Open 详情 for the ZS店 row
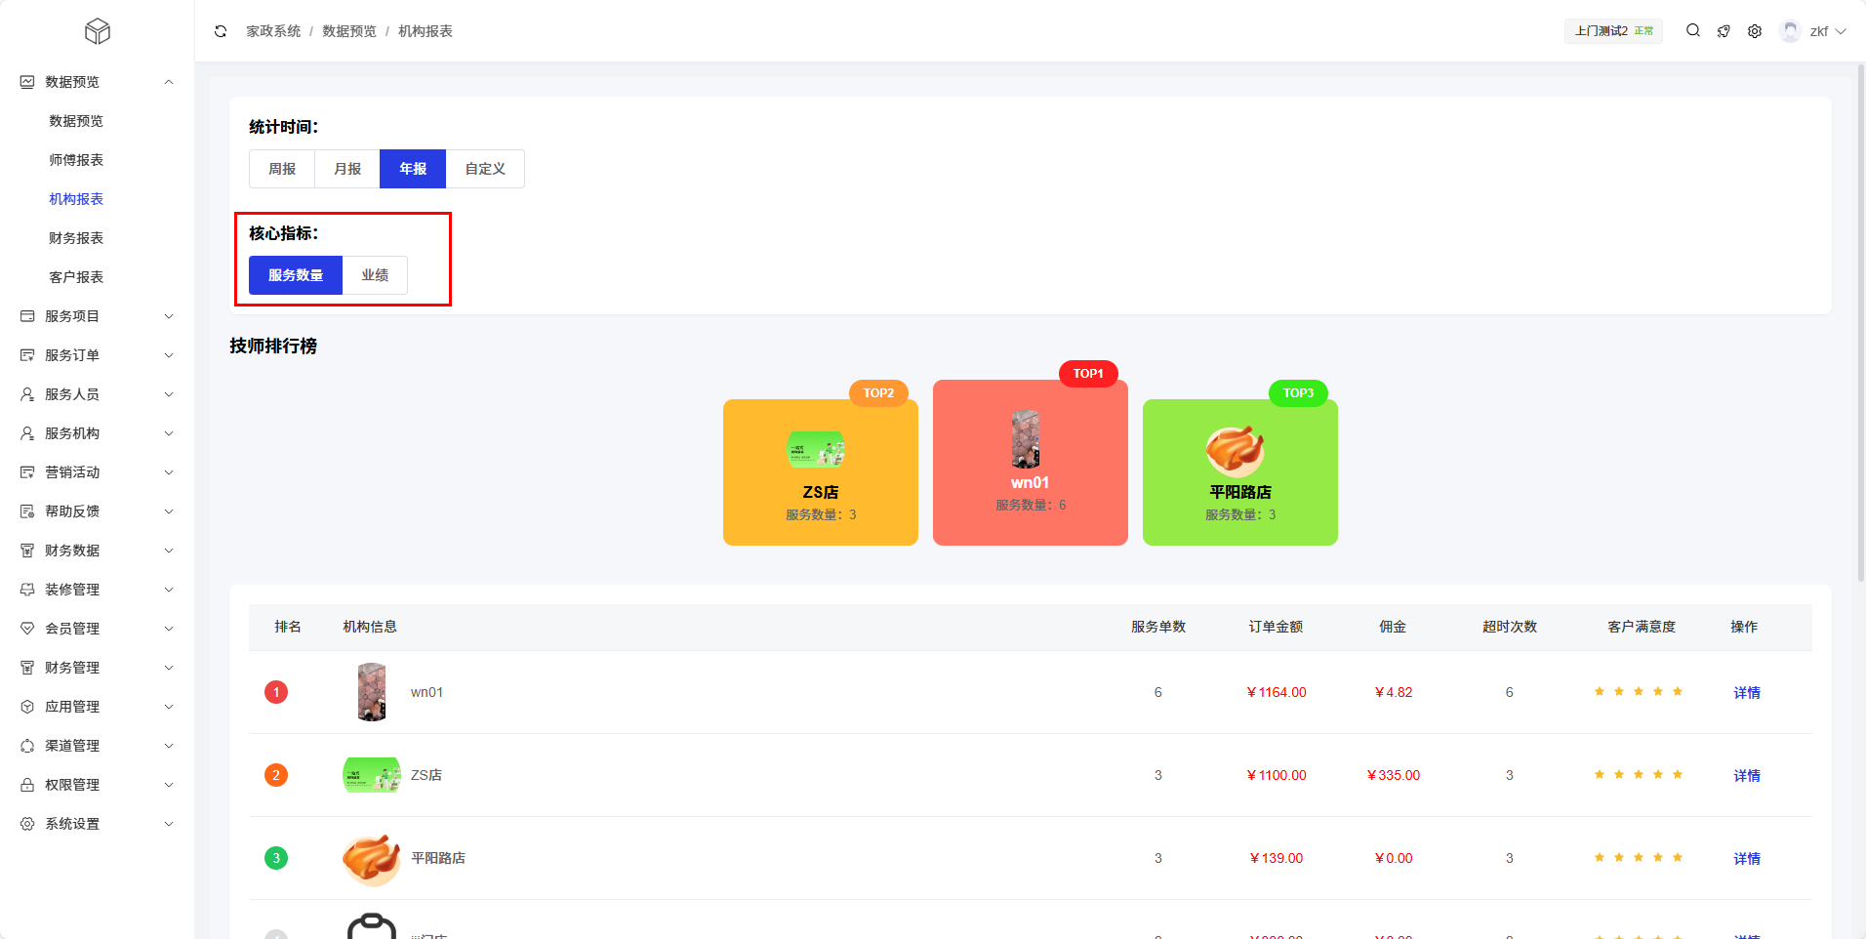Image resolution: width=1866 pixels, height=939 pixels. (1747, 776)
